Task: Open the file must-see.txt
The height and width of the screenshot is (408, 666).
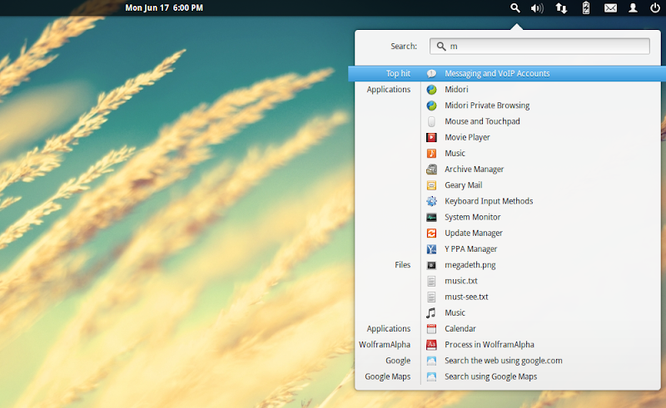Action: [466, 297]
